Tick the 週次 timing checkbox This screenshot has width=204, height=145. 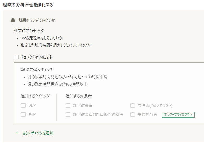23,106
